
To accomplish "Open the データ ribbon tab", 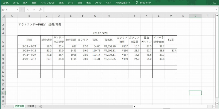I will click(71, 3).
